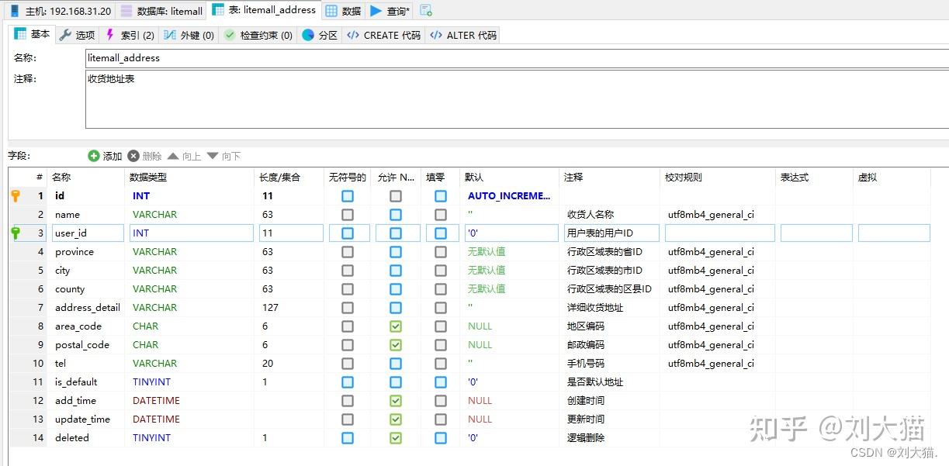This screenshot has height=466, width=949.
Task: Uncheck 允许 NULL for add_time field
Action: pos(396,400)
